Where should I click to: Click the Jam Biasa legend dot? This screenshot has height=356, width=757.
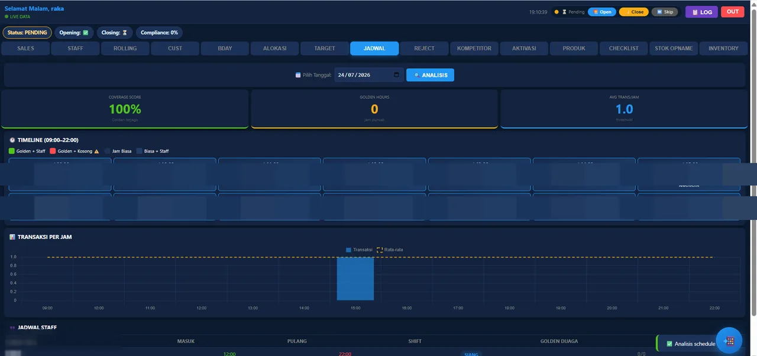107,151
